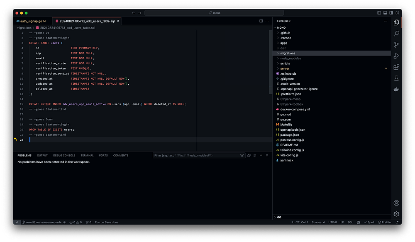
Task: Click the Accounts icon
Action: 396,203
